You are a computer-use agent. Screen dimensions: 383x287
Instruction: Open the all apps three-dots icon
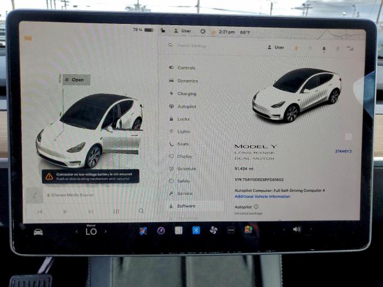pos(231,230)
